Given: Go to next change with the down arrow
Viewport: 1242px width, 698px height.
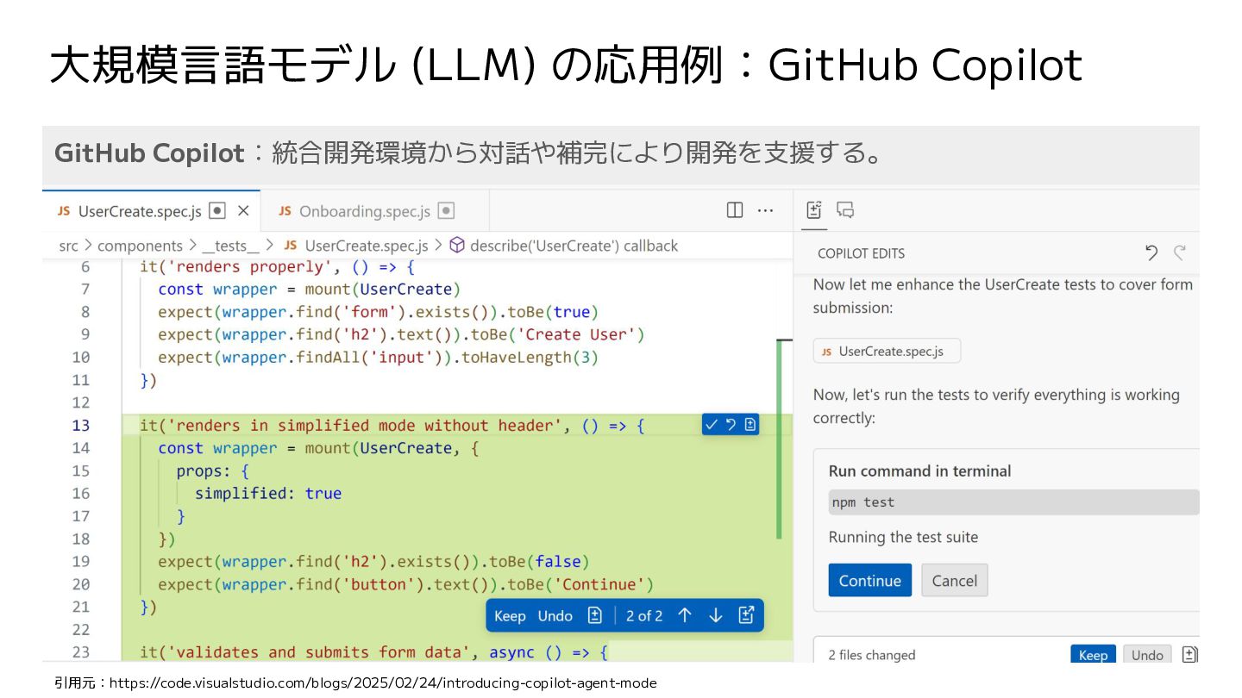Looking at the screenshot, I should 715,615.
